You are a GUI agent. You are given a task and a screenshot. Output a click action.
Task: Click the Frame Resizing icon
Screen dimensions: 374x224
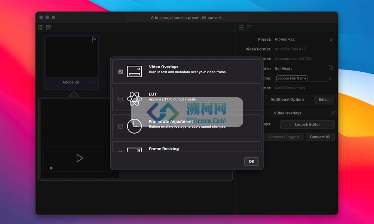tap(134, 150)
